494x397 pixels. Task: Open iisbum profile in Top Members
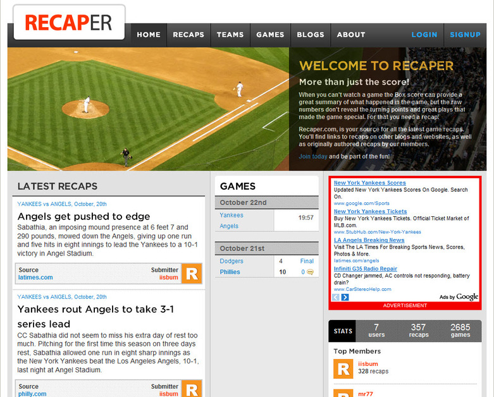(x=367, y=364)
